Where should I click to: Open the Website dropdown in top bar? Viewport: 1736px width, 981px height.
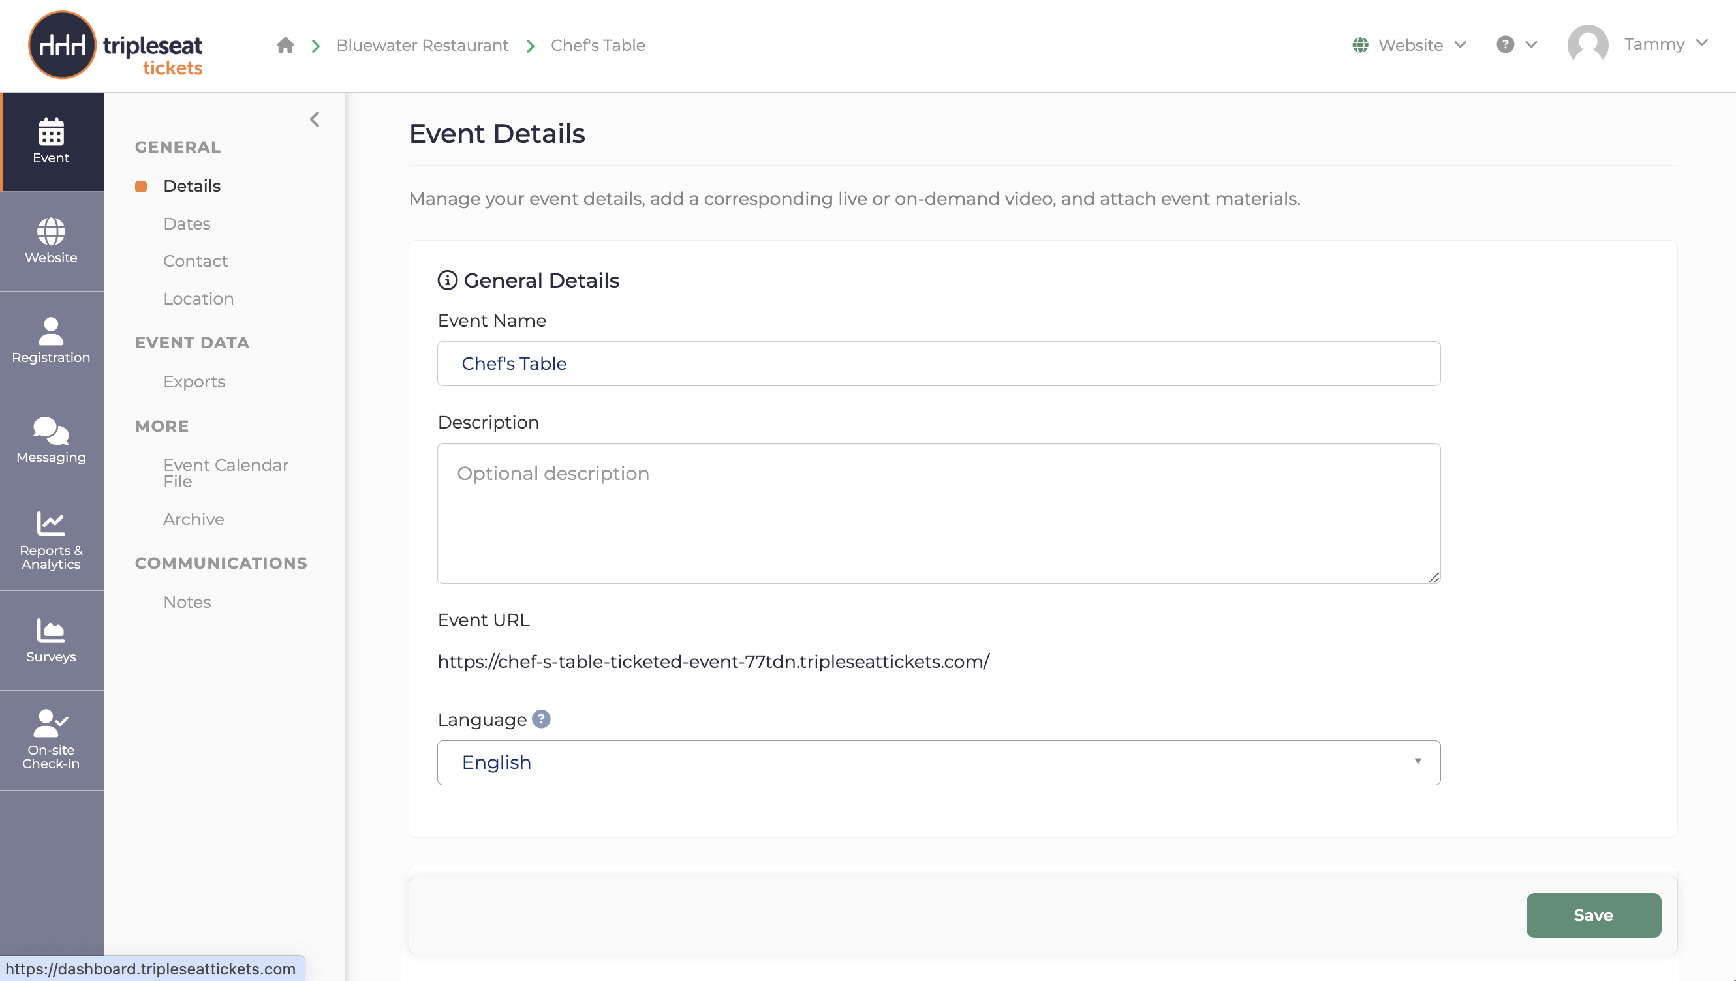[1408, 44]
